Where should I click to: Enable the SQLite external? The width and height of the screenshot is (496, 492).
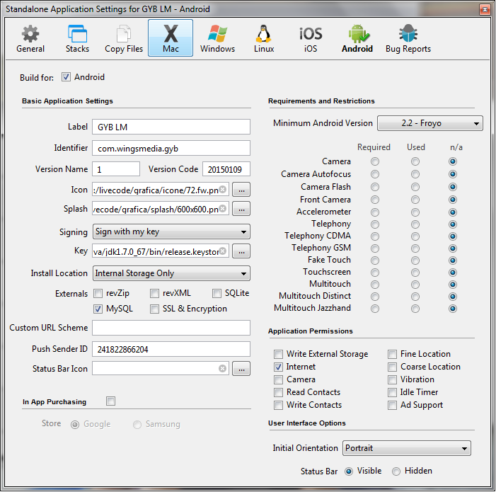tap(217, 294)
